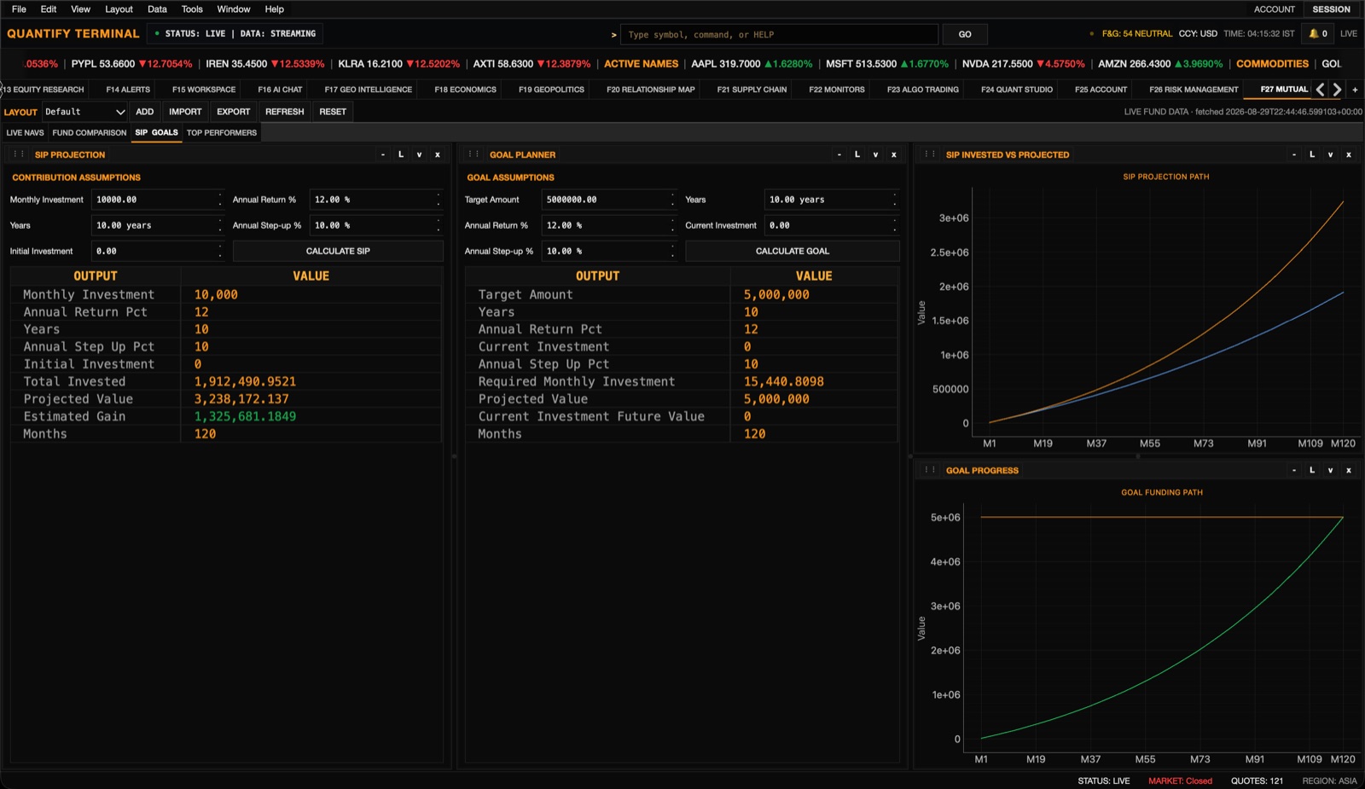Switch to the Live NAVs tab
Screen dimensions: 1365x789
(x=25, y=133)
